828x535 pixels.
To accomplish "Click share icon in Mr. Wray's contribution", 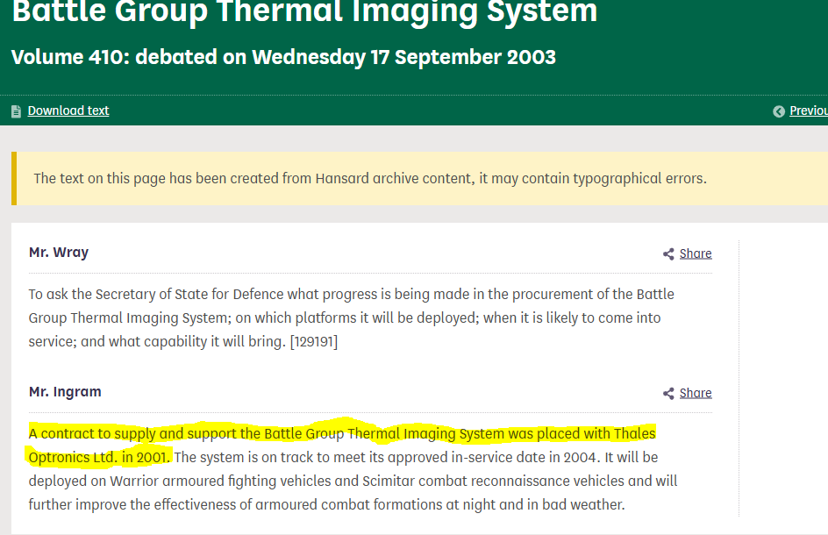I will point(668,254).
